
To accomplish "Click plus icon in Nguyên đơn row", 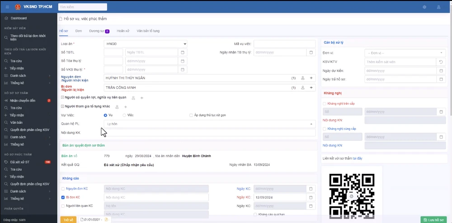I will click(x=311, y=78).
